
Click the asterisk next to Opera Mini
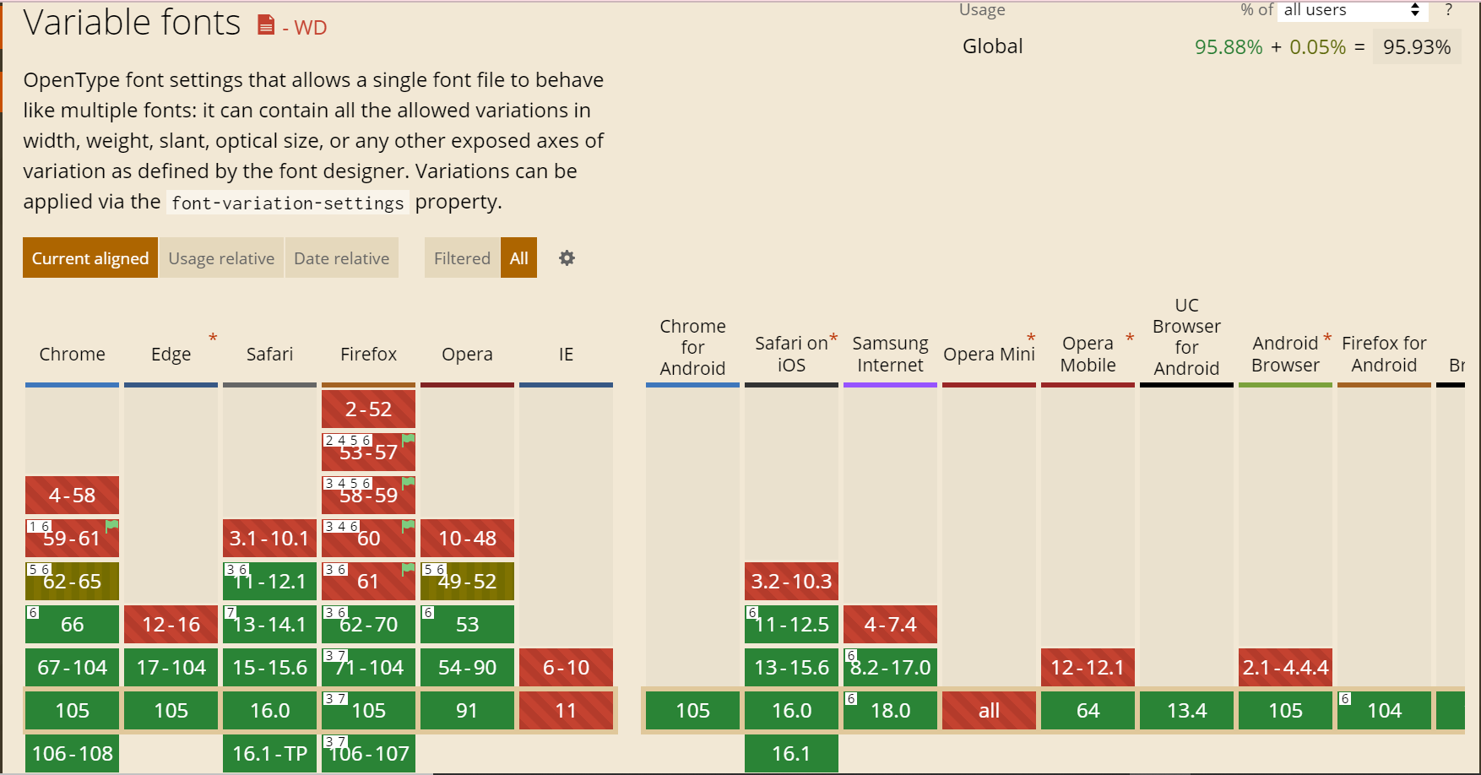tap(1031, 339)
